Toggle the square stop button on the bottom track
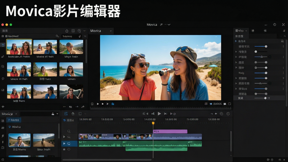The height and width of the screenshot is (162, 288). pos(64,149)
